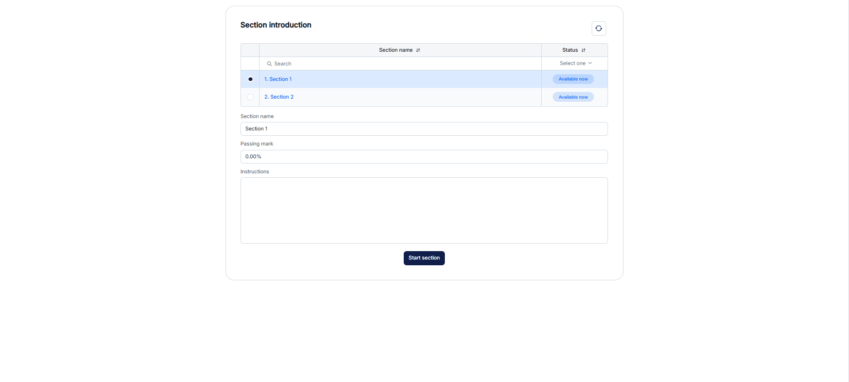Click the Start section button
Image resolution: width=849 pixels, height=382 pixels.
[x=424, y=258]
